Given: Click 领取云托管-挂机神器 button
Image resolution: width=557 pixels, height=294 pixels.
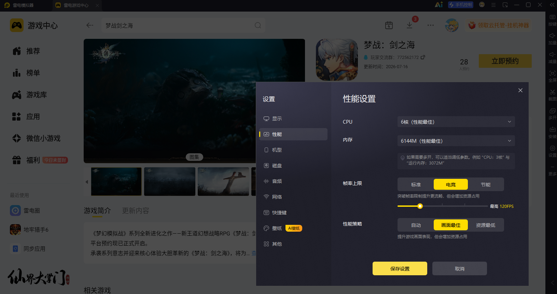Looking at the screenshot, I should coord(499,25).
